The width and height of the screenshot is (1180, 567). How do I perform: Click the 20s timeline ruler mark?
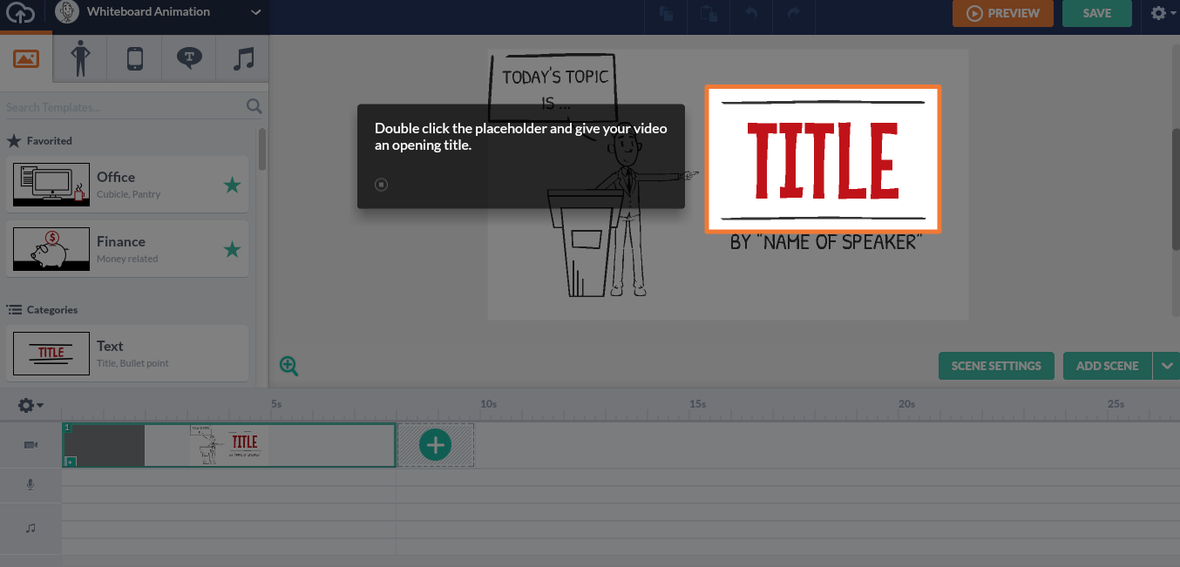[x=906, y=404]
